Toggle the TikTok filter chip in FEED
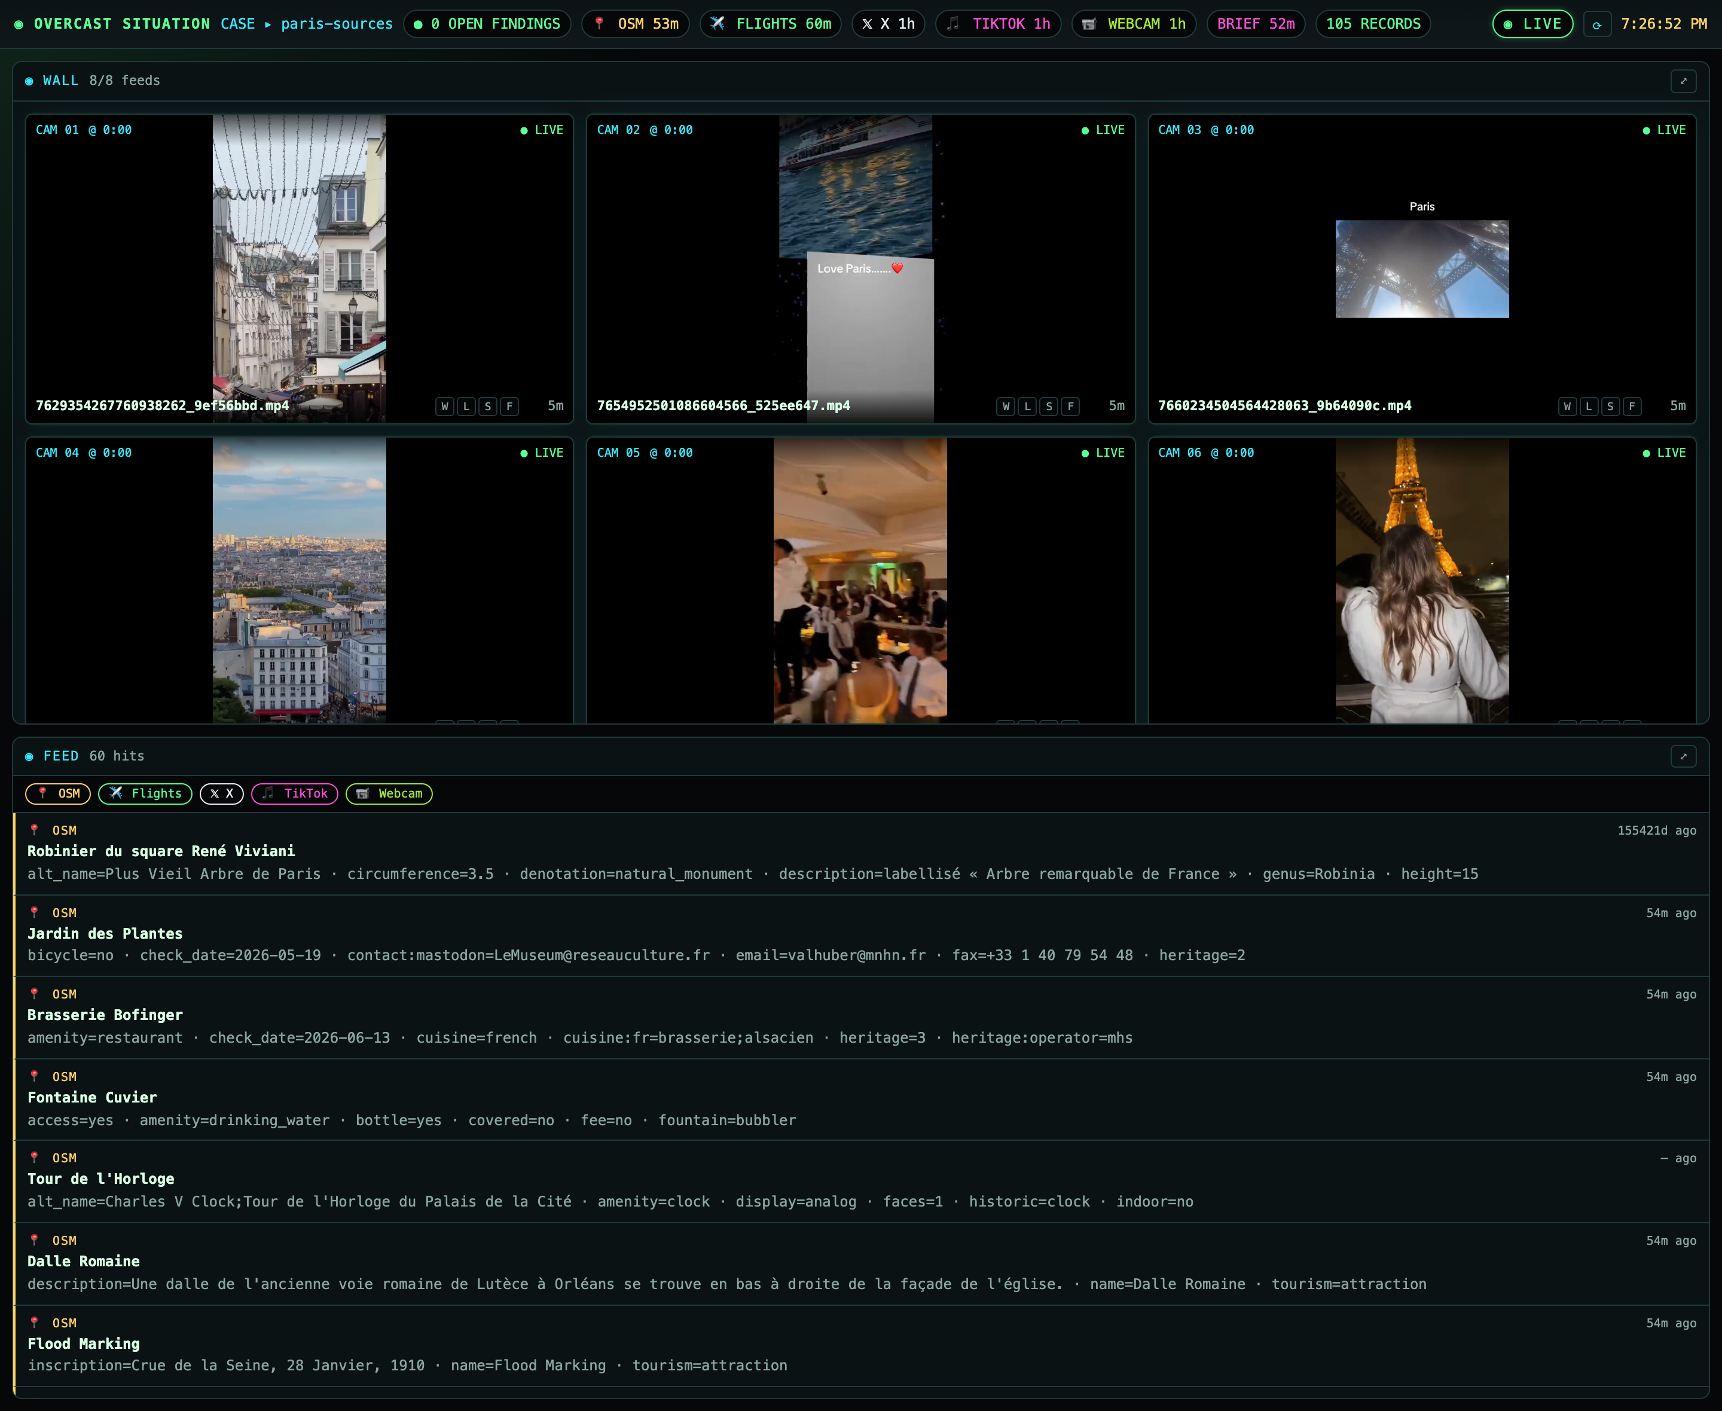This screenshot has width=1722, height=1411. point(295,794)
